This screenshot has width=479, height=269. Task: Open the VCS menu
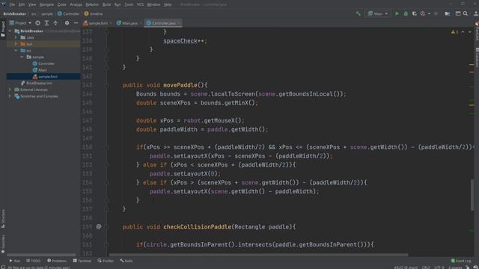click(140, 4)
